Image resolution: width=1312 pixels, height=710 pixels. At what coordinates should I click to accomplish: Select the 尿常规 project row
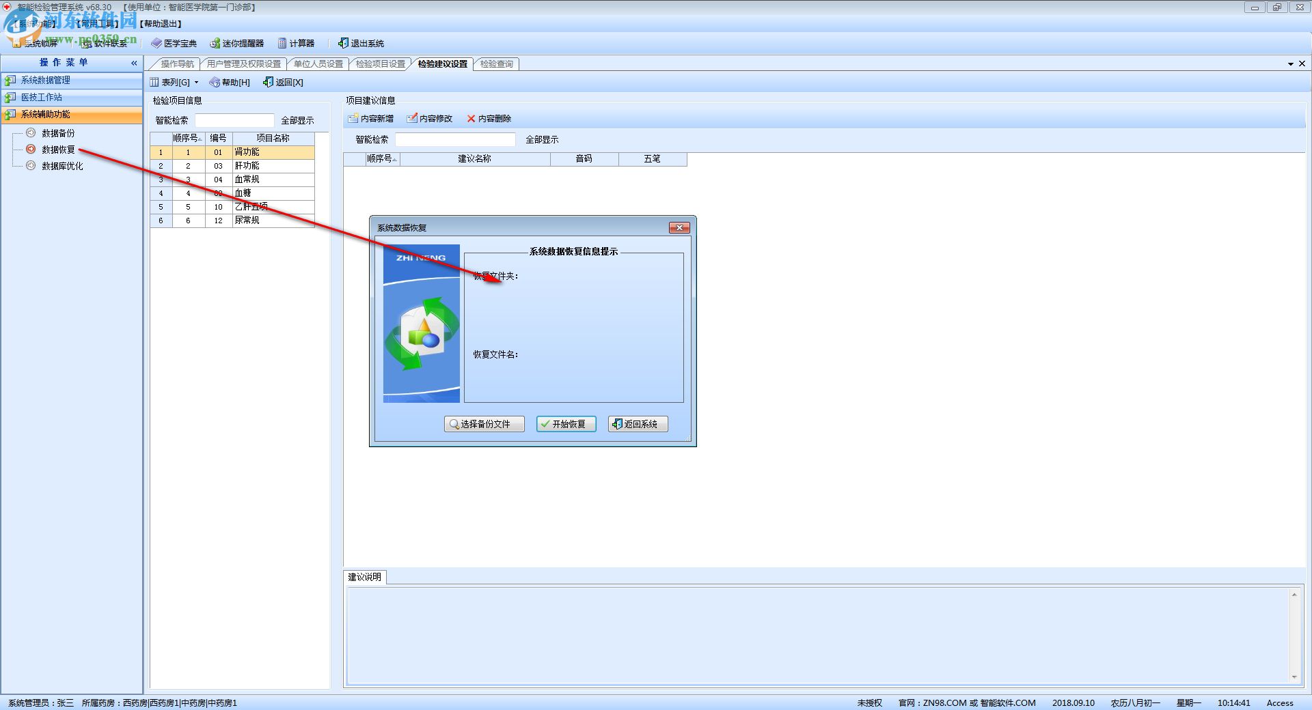(232, 221)
